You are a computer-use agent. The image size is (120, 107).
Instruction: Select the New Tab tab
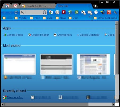click(74, 6)
